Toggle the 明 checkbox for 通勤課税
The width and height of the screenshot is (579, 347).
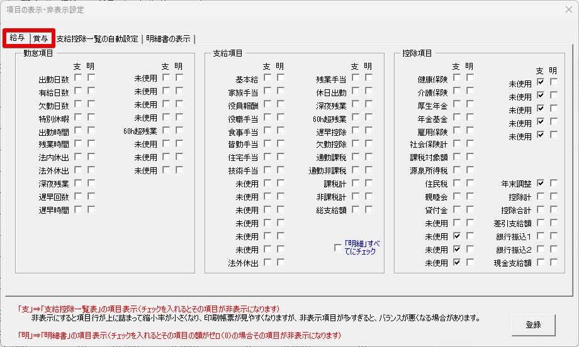tap(369, 157)
